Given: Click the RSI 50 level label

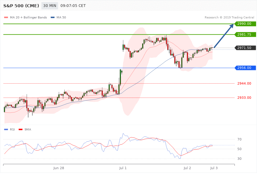Looking at the screenshot, I should click(x=239, y=149).
